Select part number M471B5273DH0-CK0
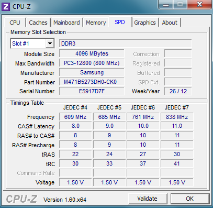The width and height of the screenshot is (213, 208). pos(92,82)
